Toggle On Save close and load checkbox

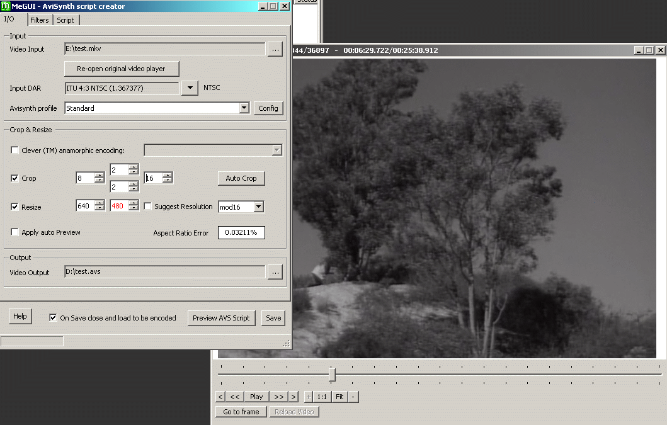53,317
